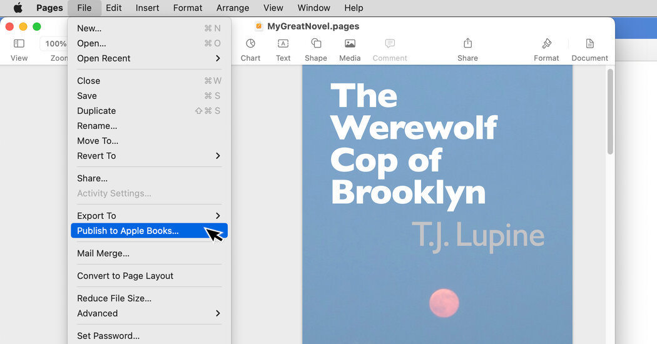Open the Document settings icon
The image size is (657, 344).
589,44
